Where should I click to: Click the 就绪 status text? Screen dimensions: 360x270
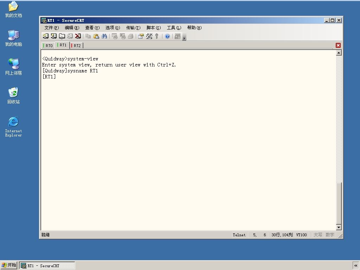click(x=45, y=234)
